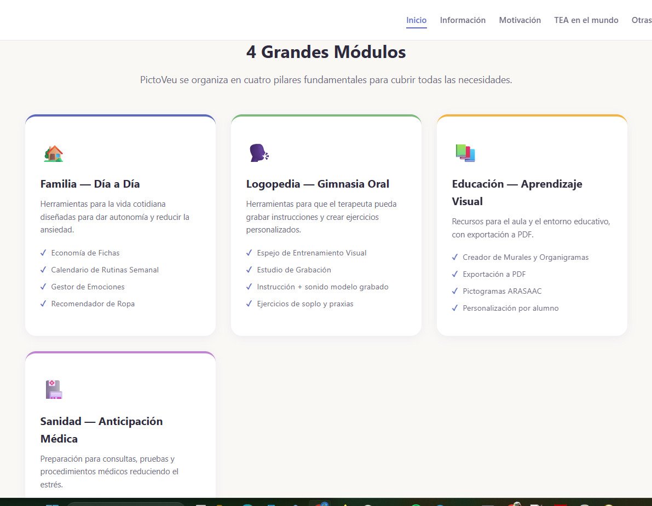Image resolution: width=652 pixels, height=506 pixels.
Task: Click Recomendador de Ropa list item
Action: tap(93, 304)
